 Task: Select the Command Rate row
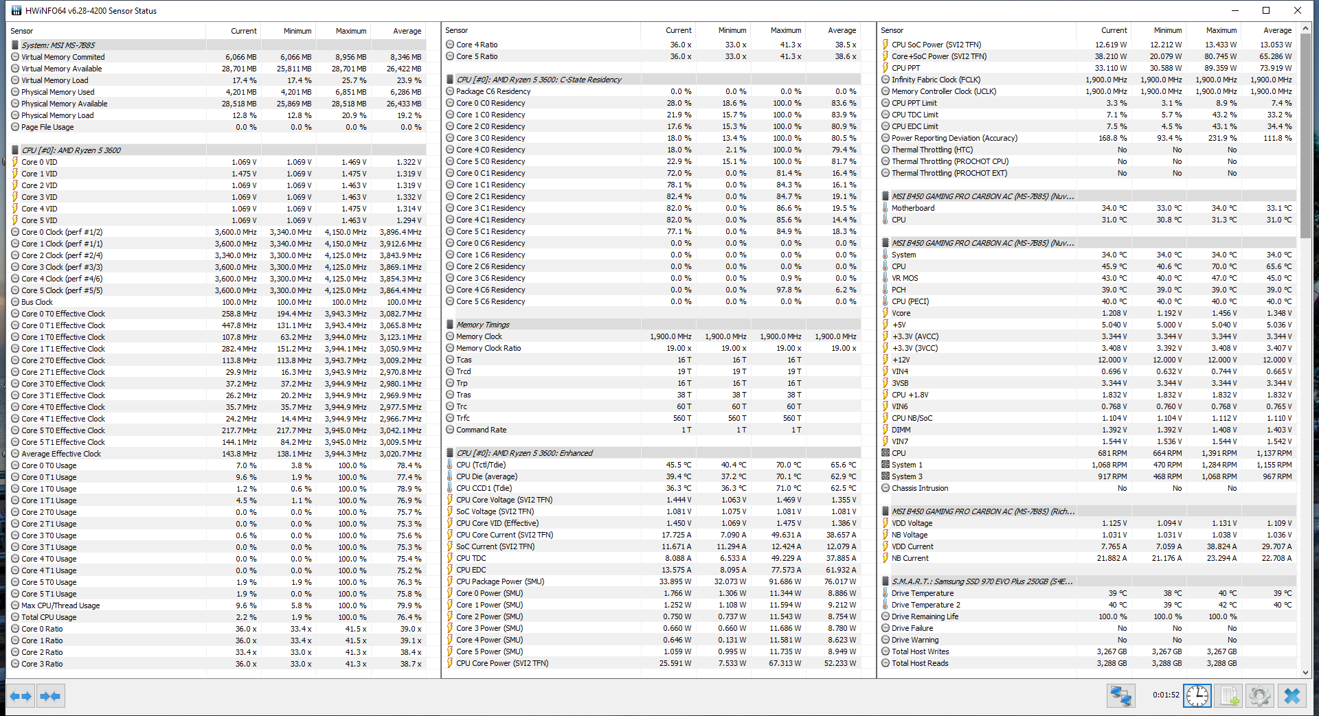pyautogui.click(x=651, y=430)
